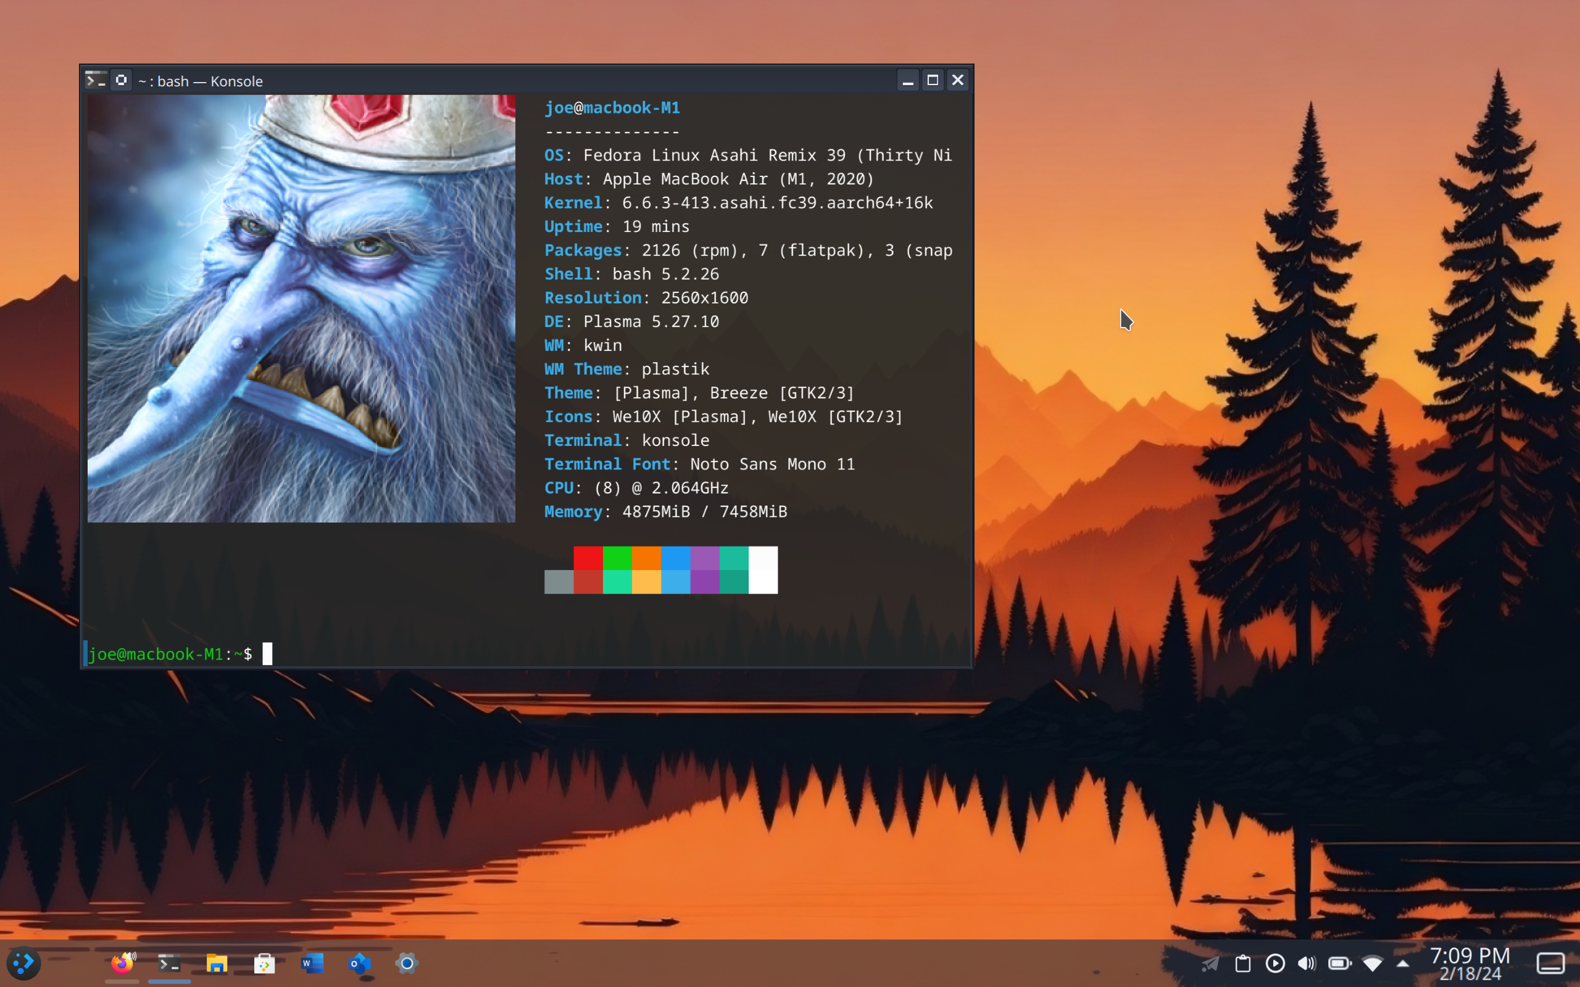Open the Konsole window menu icon
Screen dimensions: 1580x987
click(x=96, y=80)
